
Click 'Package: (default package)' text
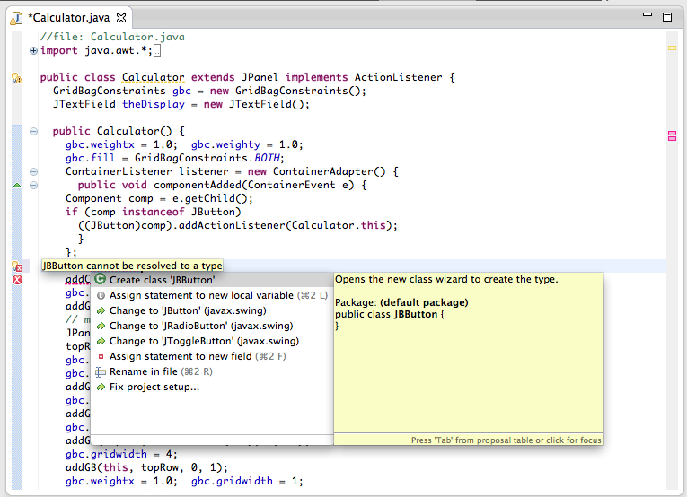click(x=401, y=302)
